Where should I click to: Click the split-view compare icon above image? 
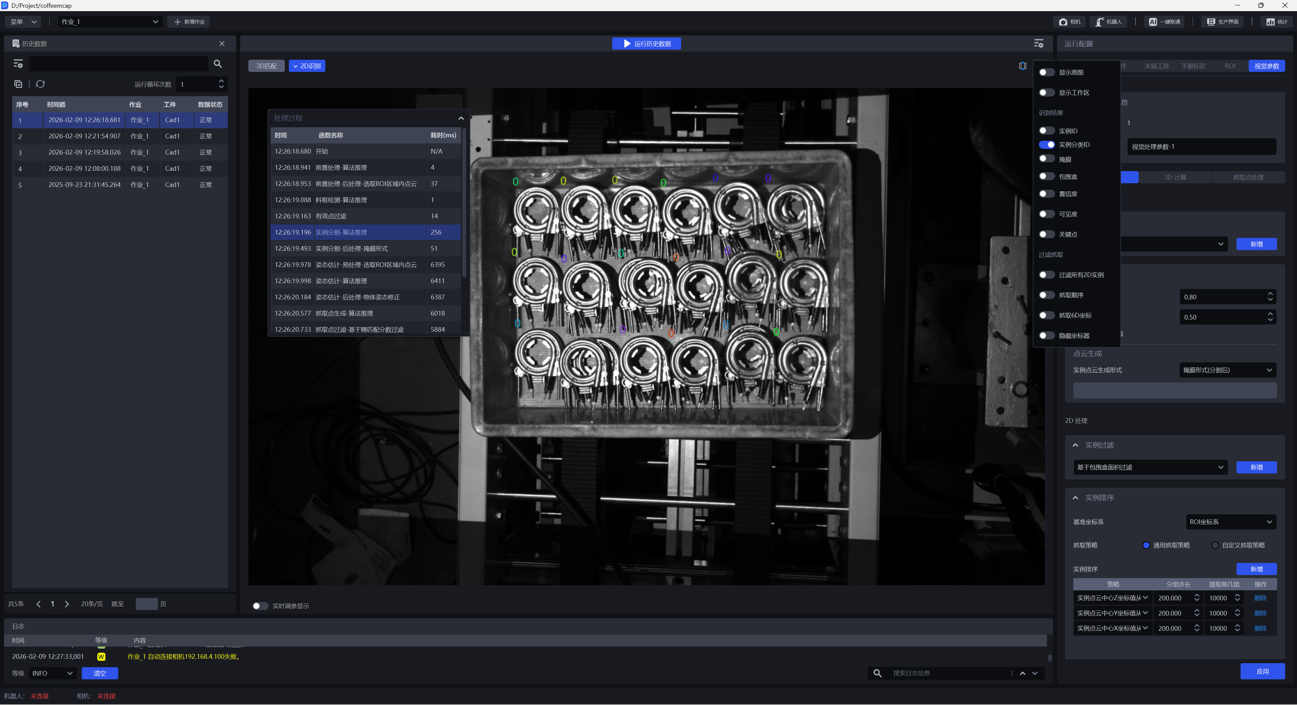tap(1022, 66)
